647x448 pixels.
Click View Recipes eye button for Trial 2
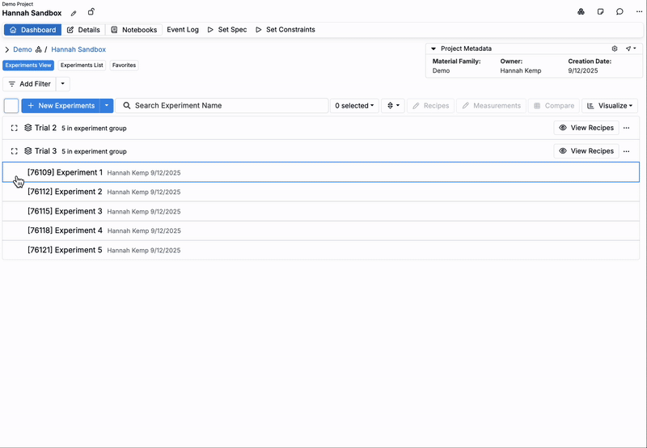click(x=586, y=128)
